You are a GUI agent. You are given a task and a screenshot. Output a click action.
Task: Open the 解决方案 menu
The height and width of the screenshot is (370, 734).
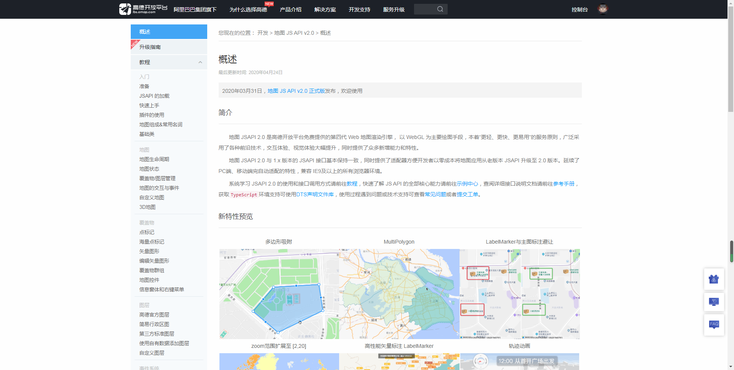325,10
